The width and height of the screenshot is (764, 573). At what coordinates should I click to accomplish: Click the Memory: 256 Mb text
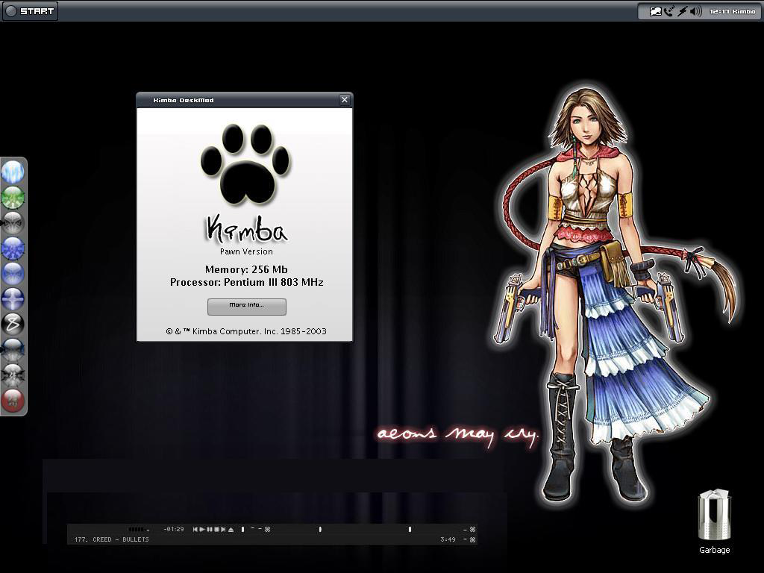(246, 269)
